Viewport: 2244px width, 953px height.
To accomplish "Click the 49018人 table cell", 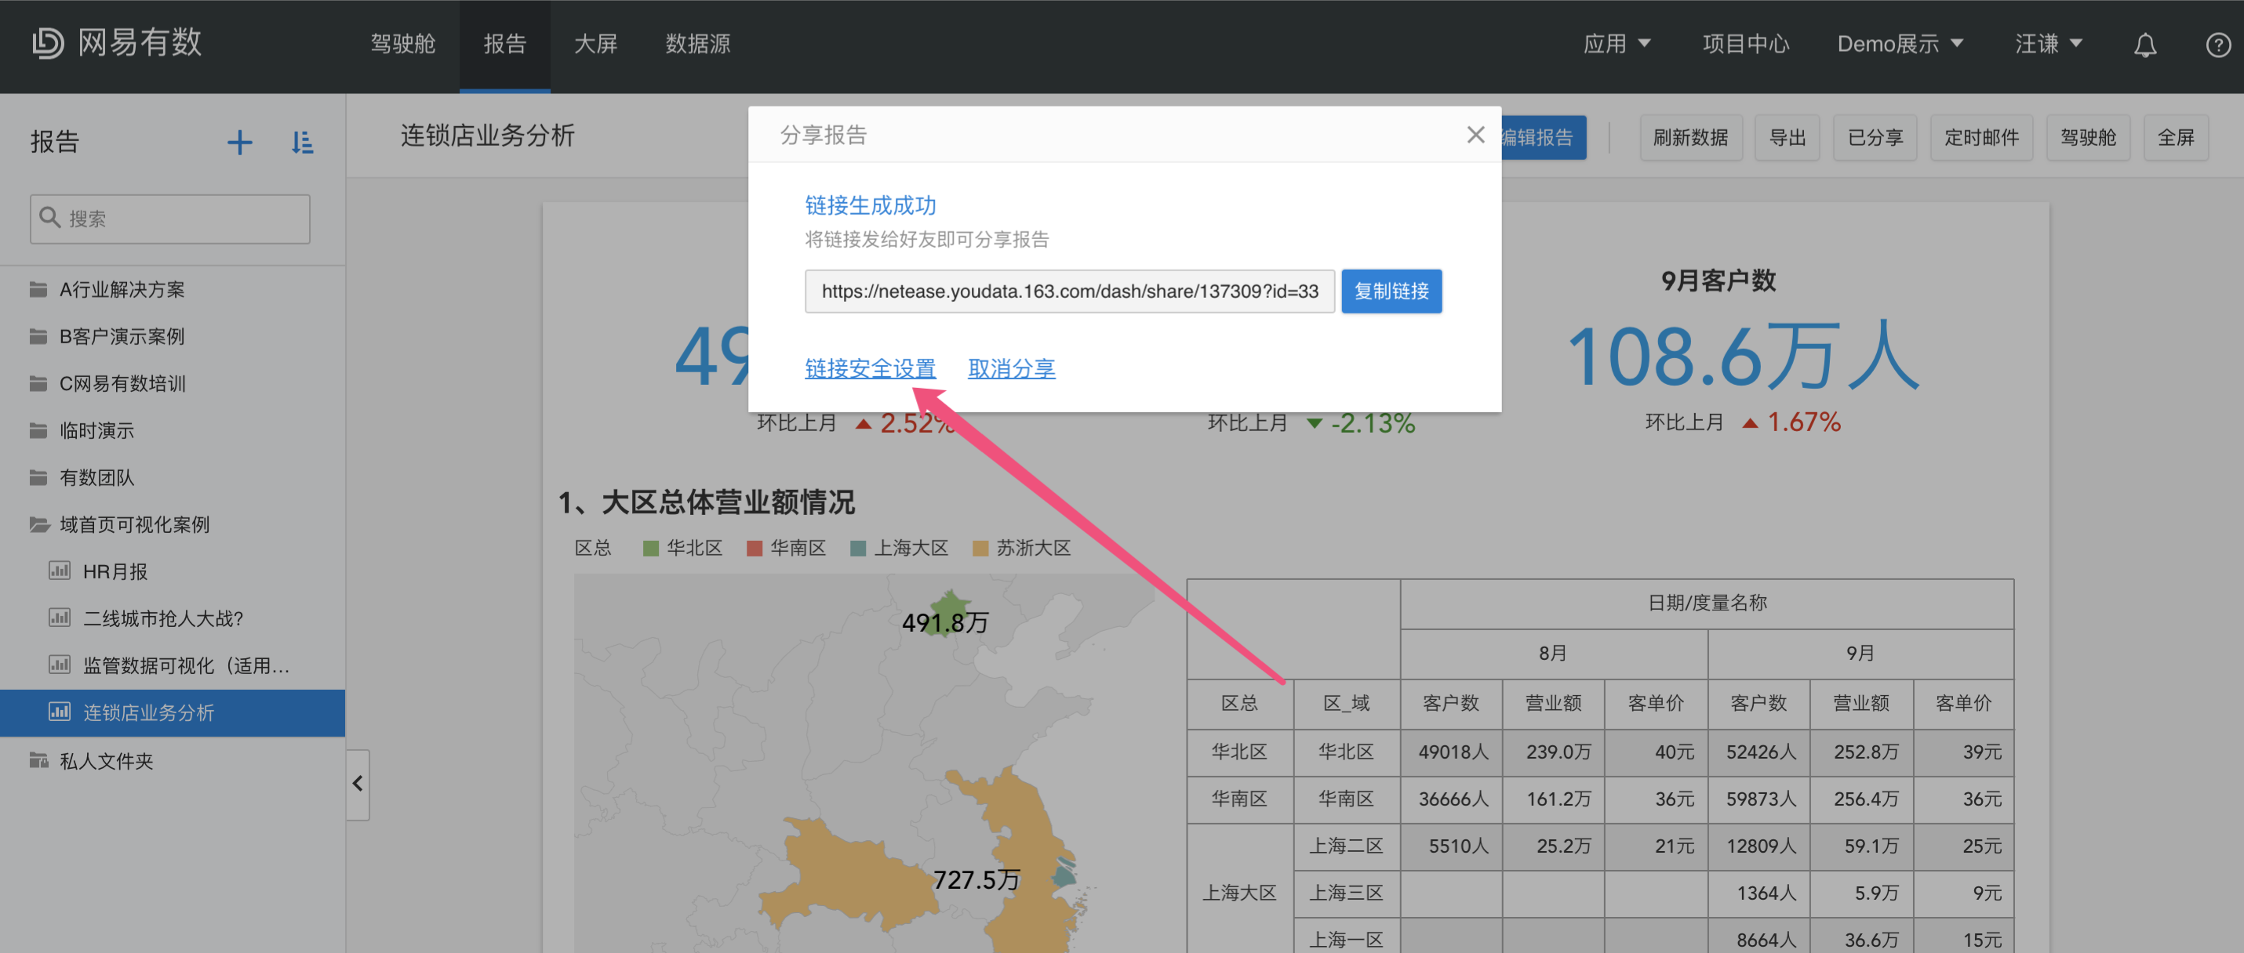I will tap(1451, 752).
